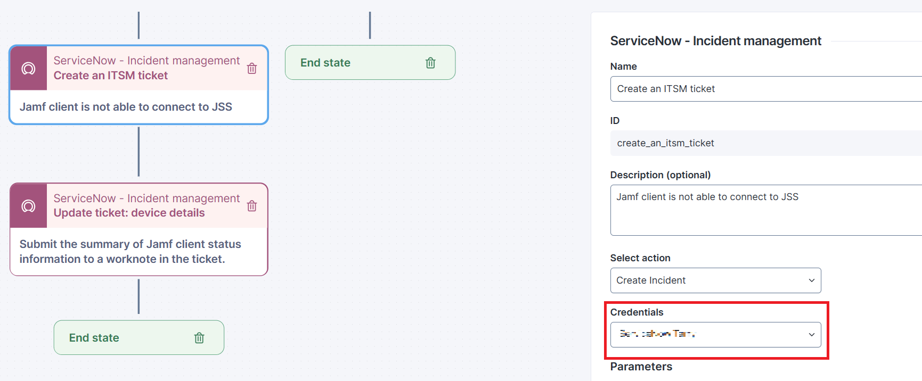
Task: Click the ServiceNow - Incident management panel heading
Action: point(715,41)
